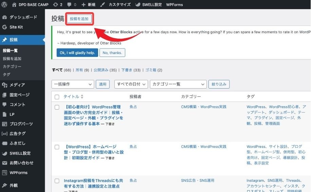Screen dimensions: 311x192
Task: Click the Site Kit Google icon
Action: 5,27
